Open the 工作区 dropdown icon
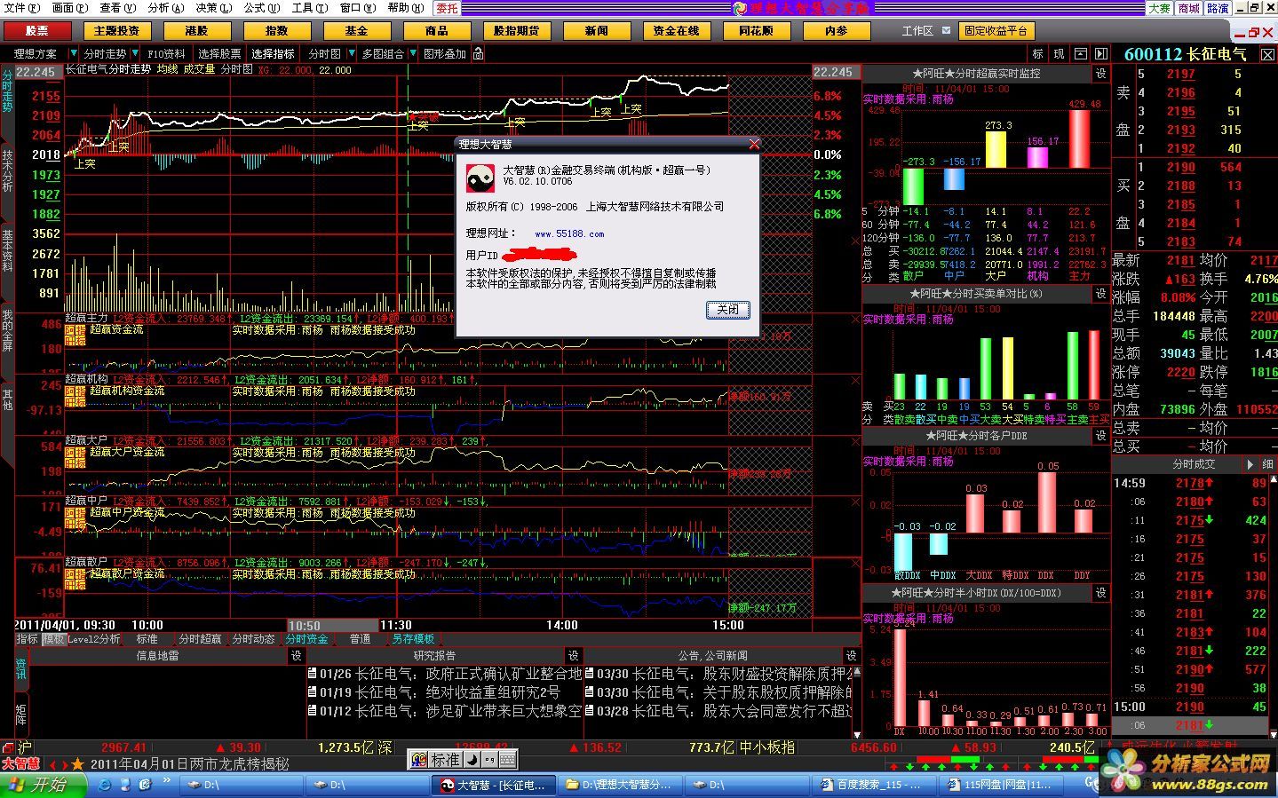This screenshot has width=1278, height=798. [x=947, y=30]
